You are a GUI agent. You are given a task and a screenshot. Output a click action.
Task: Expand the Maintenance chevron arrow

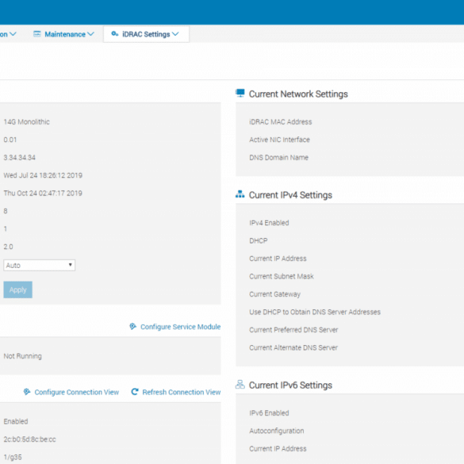tap(91, 34)
